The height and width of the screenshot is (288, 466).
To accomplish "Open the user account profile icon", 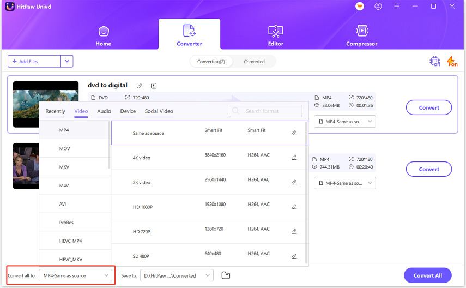I will click(378, 6).
